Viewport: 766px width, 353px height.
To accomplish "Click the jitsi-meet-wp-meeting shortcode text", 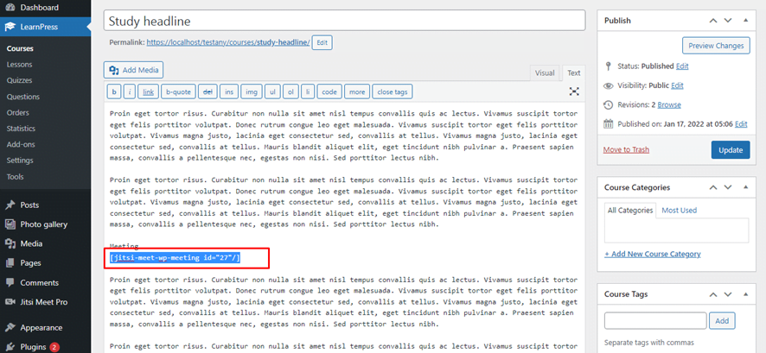I will tap(175, 257).
